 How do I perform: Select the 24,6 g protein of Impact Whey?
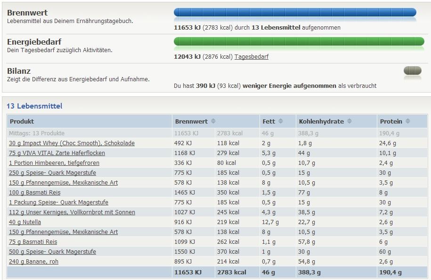pyautogui.click(x=388, y=143)
